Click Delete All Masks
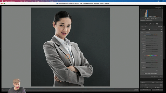This screenshot has height=93, width=166. 154,77
